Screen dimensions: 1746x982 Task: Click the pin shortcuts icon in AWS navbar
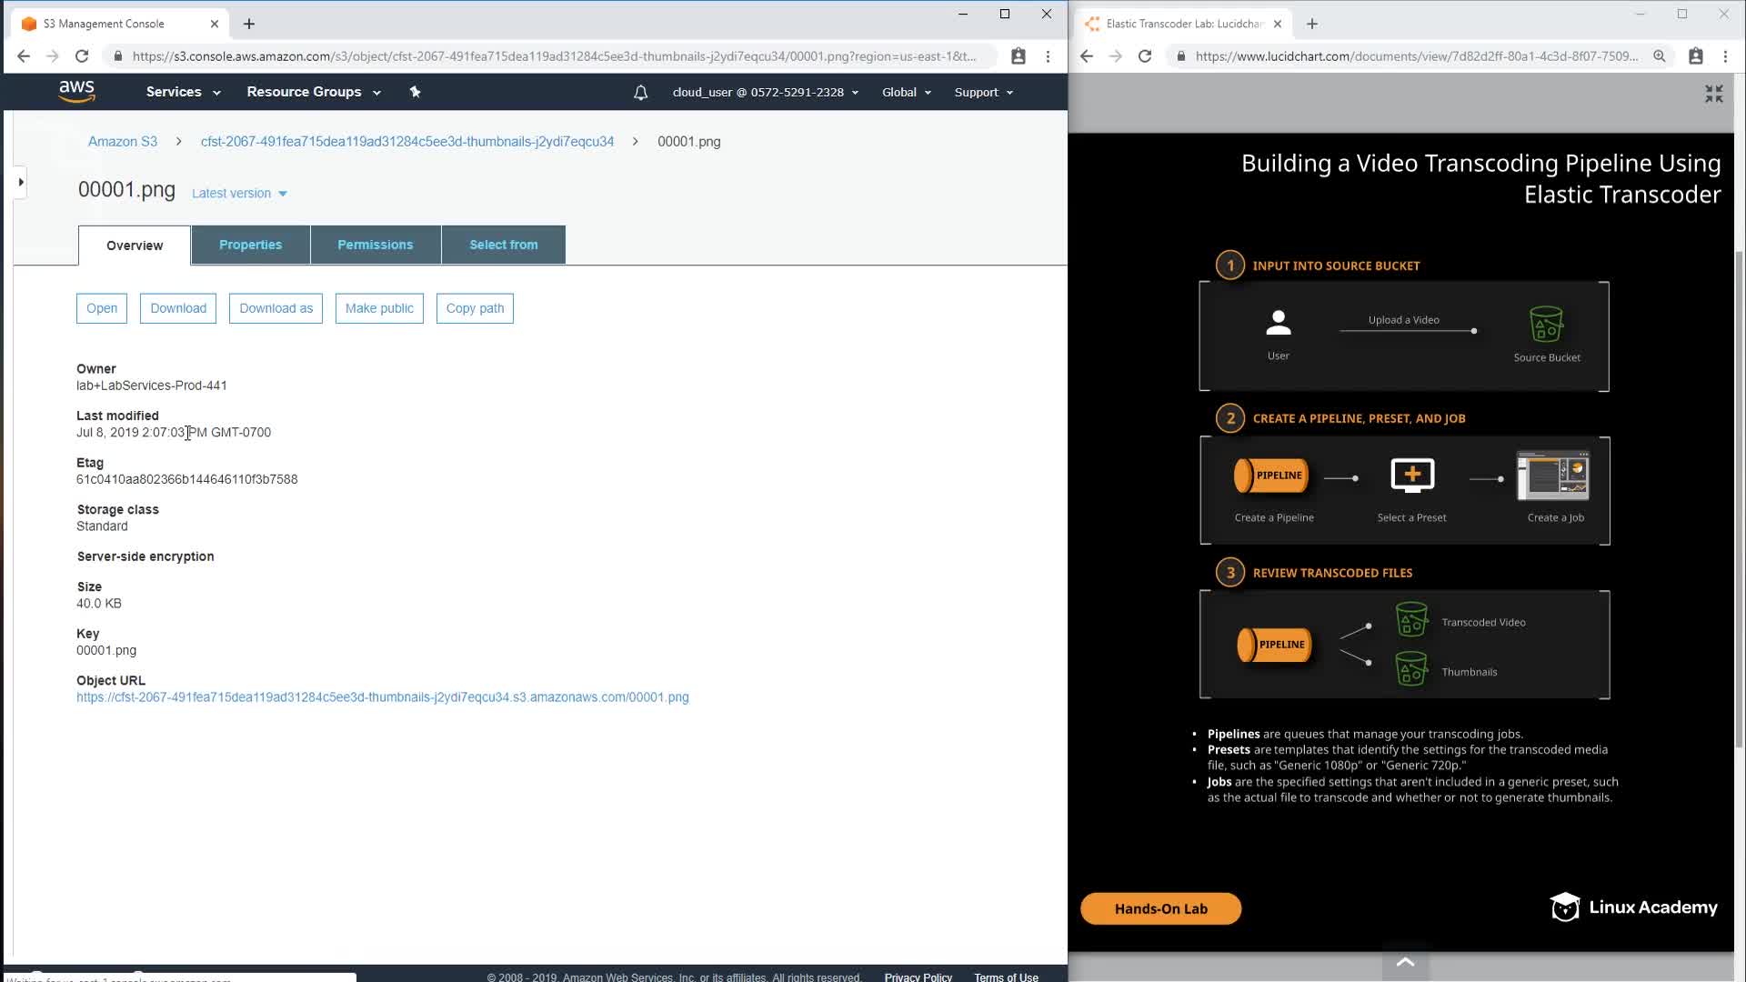coord(415,92)
